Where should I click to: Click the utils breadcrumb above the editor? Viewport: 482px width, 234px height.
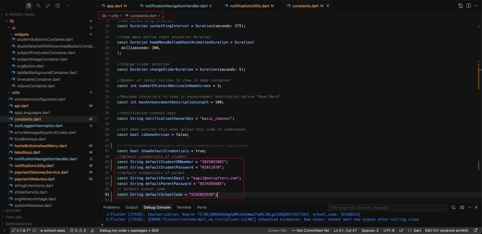click(x=115, y=15)
